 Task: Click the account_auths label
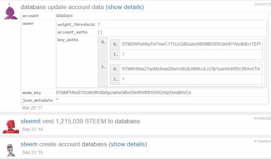pyautogui.click(x=73, y=32)
